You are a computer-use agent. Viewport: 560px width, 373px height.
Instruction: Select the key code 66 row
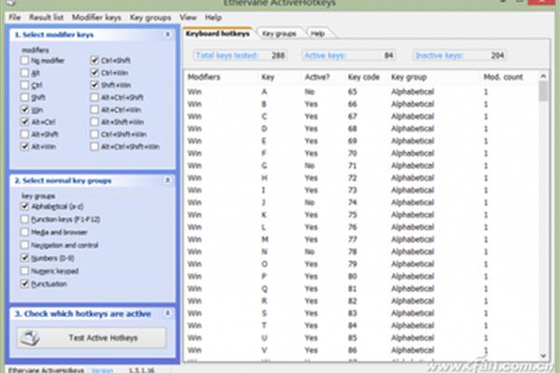click(360, 104)
